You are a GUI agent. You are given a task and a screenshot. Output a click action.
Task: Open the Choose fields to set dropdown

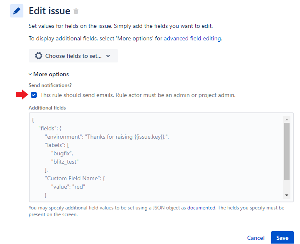point(73,56)
